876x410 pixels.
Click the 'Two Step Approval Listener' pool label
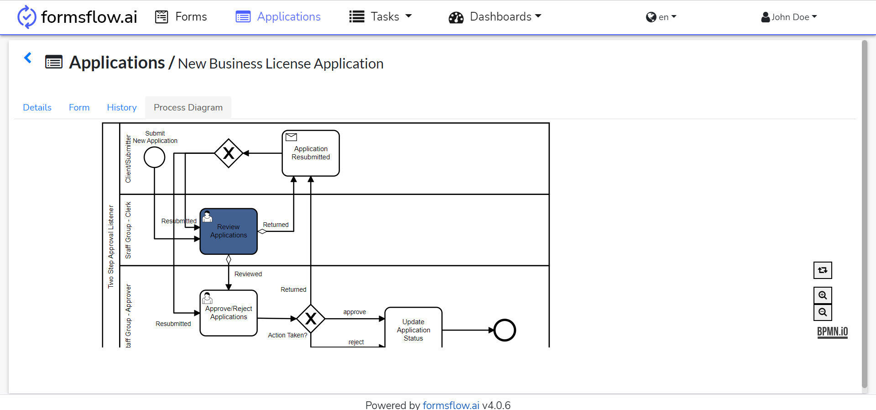pyautogui.click(x=111, y=247)
